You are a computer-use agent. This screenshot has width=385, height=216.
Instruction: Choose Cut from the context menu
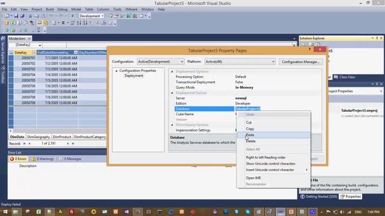pos(273,122)
